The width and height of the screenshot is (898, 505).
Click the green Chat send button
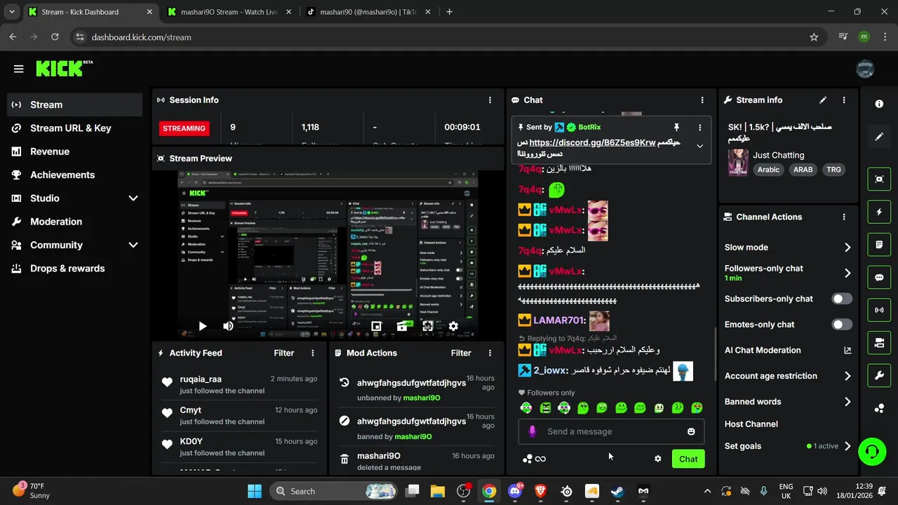pos(688,459)
